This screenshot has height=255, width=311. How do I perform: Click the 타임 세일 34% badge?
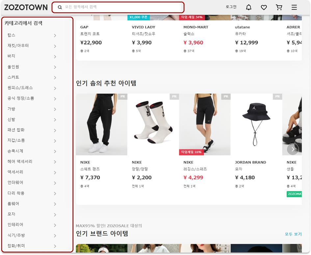point(192,17)
